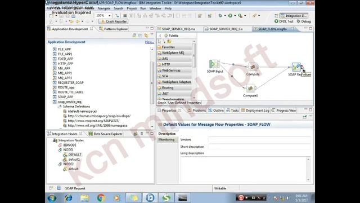Open the Problems tab
This screenshot has width=360, height=203.
pos(197,111)
